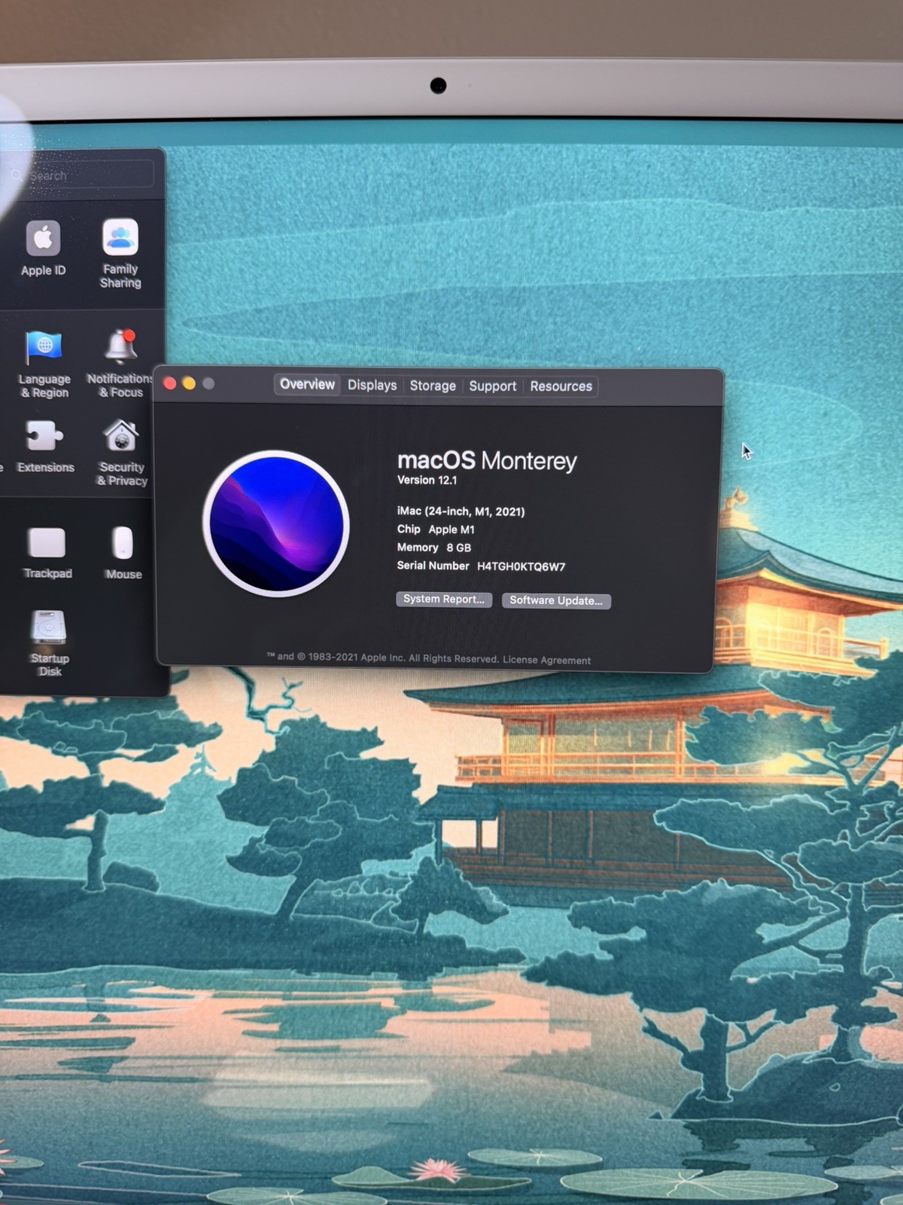Open the License Agreement link
The height and width of the screenshot is (1205, 903).
pyautogui.click(x=547, y=660)
